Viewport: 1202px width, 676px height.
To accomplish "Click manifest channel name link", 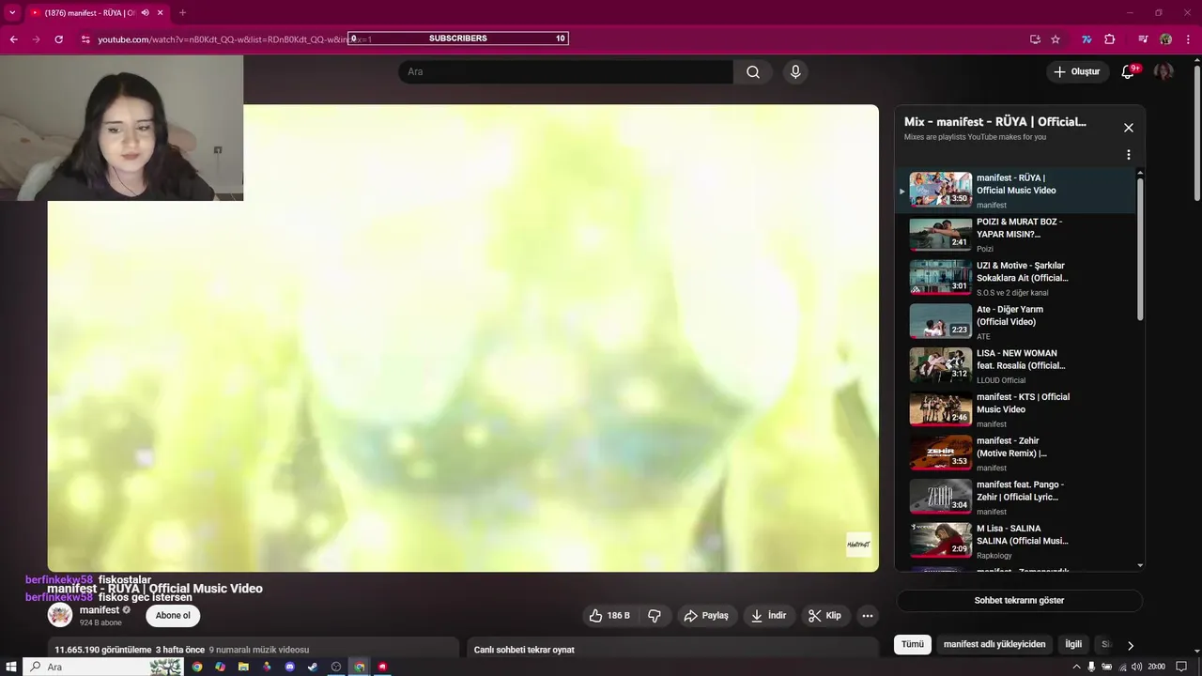I will point(100,610).
